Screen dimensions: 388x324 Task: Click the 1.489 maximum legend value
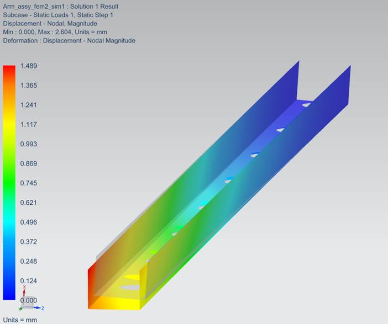[x=28, y=66]
